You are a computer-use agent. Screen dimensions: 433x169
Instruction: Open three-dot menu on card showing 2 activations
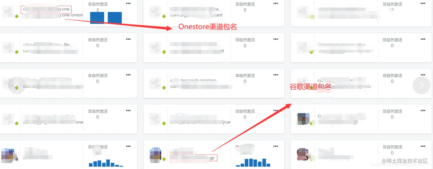pyautogui.click(x=128, y=3)
